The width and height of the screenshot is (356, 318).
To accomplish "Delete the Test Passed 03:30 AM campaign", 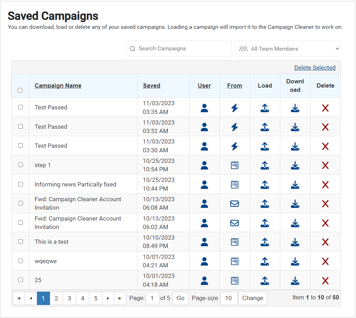I will point(325,146).
